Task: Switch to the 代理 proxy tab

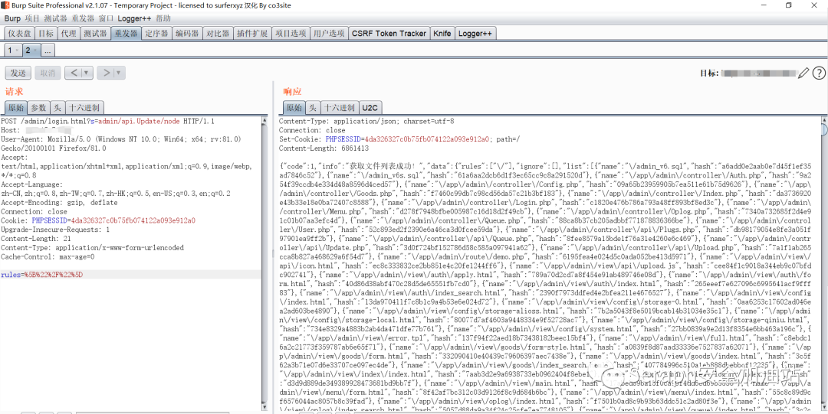Action: pos(69,33)
